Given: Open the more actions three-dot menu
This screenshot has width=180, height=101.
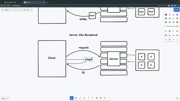Looking at the screenshot, I should [31, 10].
